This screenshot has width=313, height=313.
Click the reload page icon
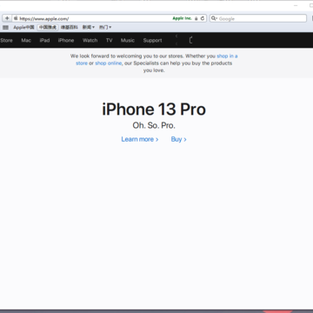(203, 18)
